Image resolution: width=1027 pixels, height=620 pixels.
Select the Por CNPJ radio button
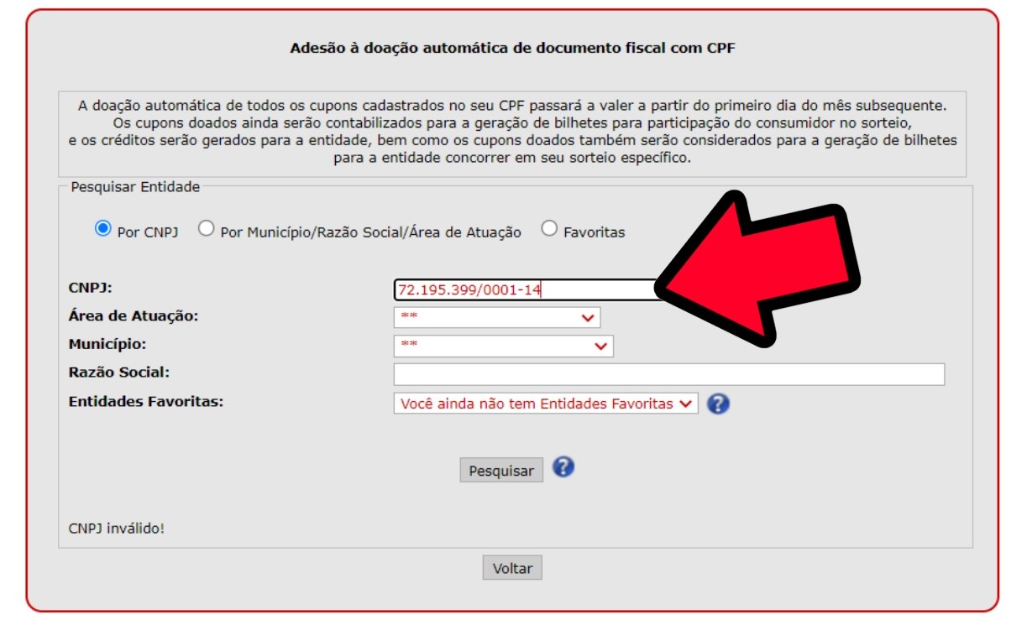tap(103, 228)
